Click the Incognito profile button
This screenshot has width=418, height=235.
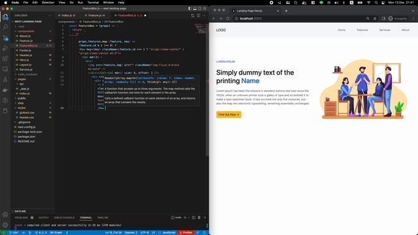tap(398, 18)
